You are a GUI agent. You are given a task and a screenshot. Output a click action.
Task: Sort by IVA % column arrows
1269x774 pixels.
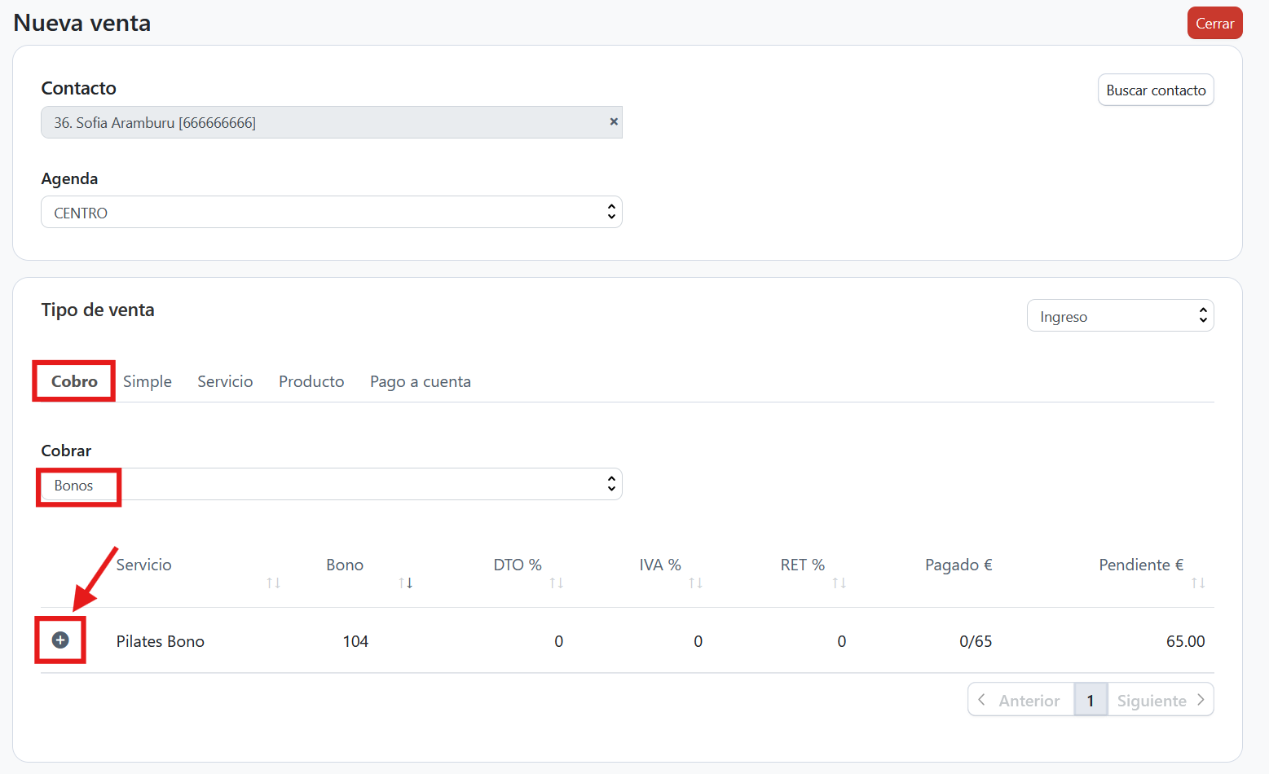pos(695,583)
